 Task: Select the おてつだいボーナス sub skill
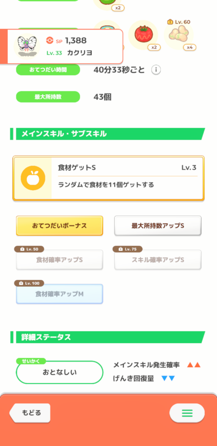tap(59, 226)
